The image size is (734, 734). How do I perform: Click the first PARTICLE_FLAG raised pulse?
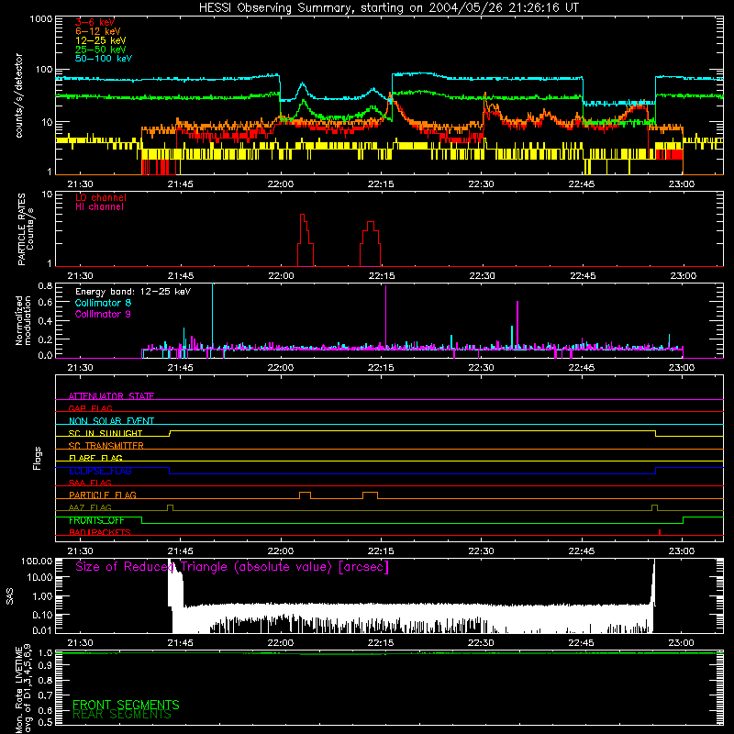tap(305, 495)
